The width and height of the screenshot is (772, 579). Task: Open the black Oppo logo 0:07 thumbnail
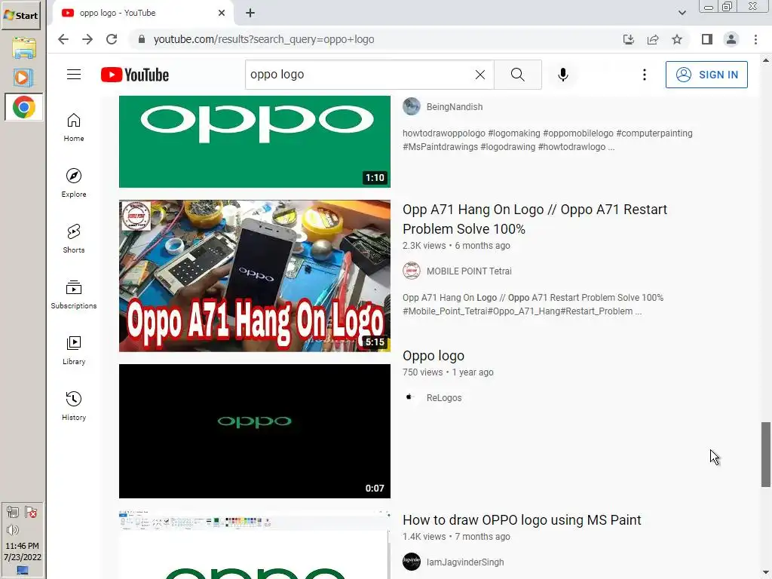tap(255, 431)
